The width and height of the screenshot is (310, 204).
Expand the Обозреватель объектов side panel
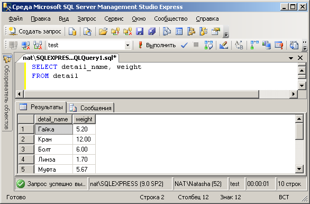coord(7,92)
